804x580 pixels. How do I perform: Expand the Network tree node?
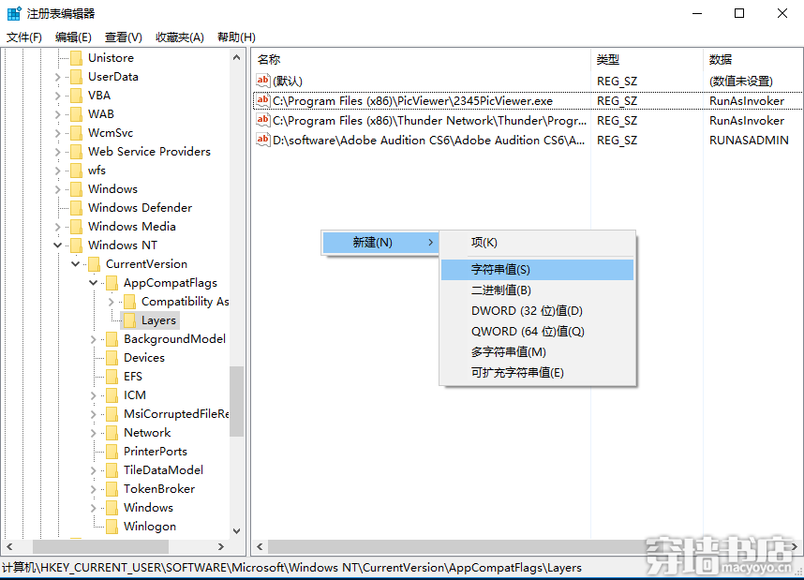point(94,433)
